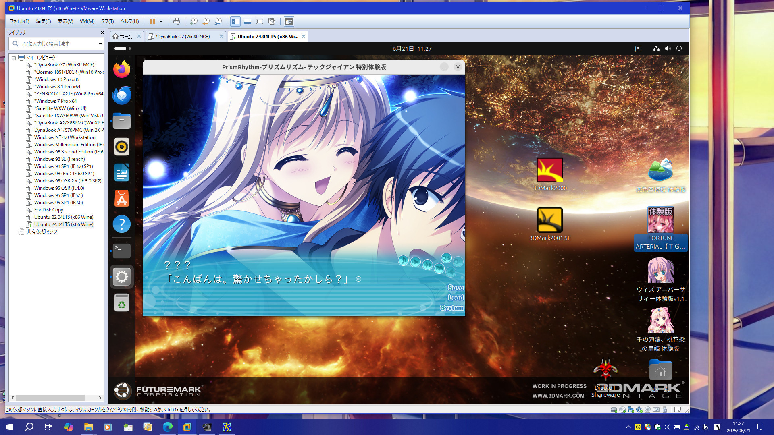Open Snapshot Manager clock-wrench icon

(x=218, y=21)
